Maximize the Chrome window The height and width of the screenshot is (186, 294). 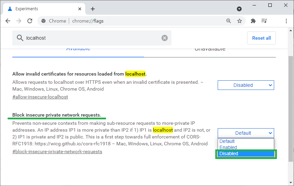click(x=270, y=5)
